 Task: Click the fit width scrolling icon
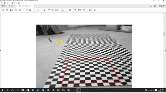pyautogui.click(x=70, y=10)
